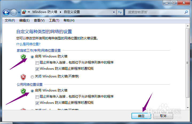This screenshot has height=124, width=192.
Task: Click the 自定义设置 breadcrumb
Action: pos(72,12)
